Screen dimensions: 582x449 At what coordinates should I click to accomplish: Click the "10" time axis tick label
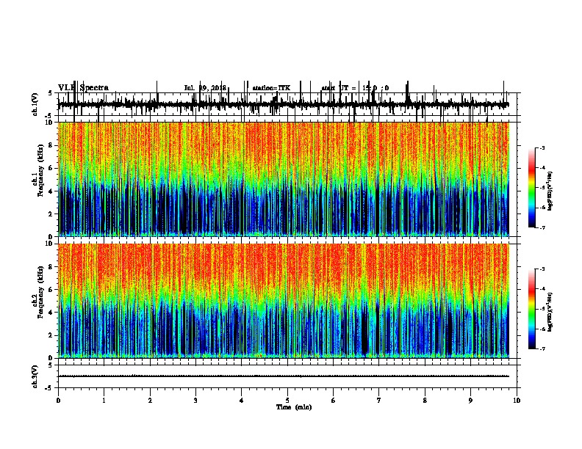[x=517, y=401]
